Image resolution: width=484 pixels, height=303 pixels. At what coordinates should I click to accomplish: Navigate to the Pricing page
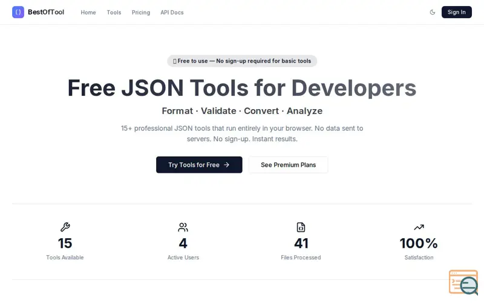(x=141, y=12)
